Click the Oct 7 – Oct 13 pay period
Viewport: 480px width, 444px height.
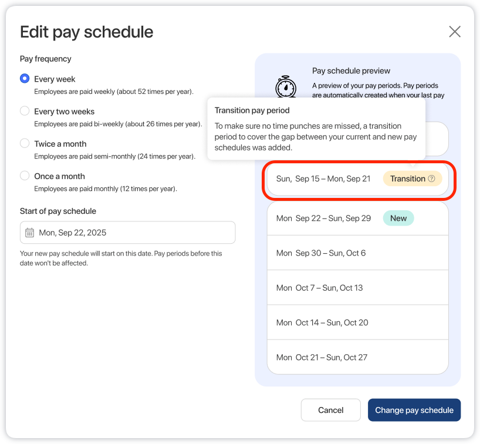tap(320, 288)
